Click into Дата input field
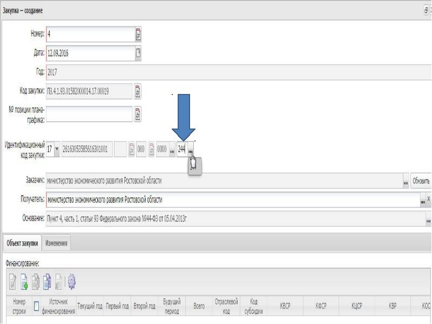 tap(91, 53)
